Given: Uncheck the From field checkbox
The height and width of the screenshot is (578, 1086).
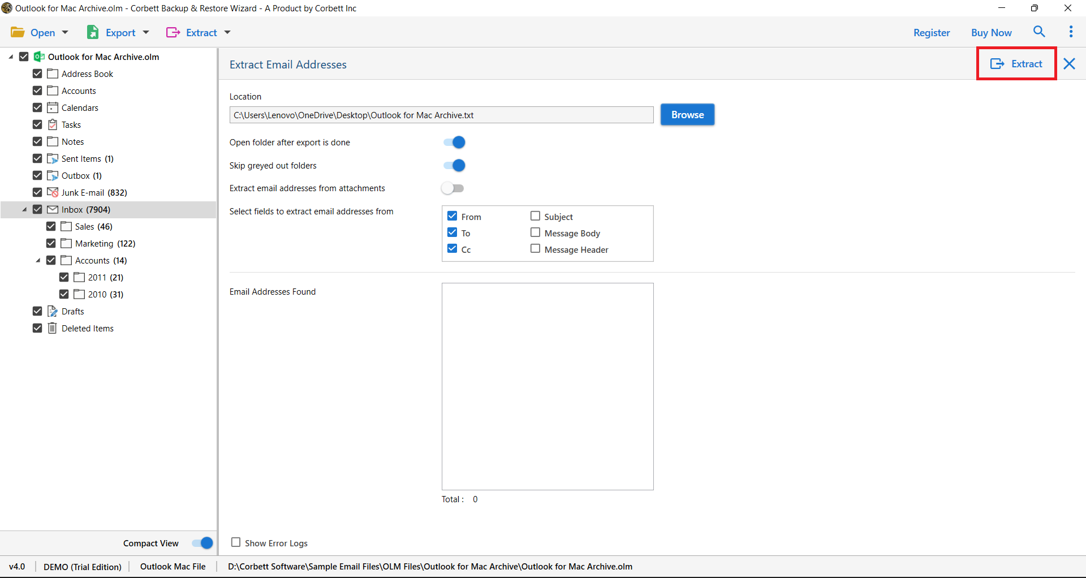Looking at the screenshot, I should coord(452,215).
